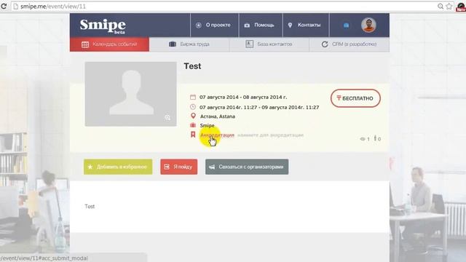Open the Аккредитация link
The height and width of the screenshot is (262, 466).
pyautogui.click(x=217, y=135)
